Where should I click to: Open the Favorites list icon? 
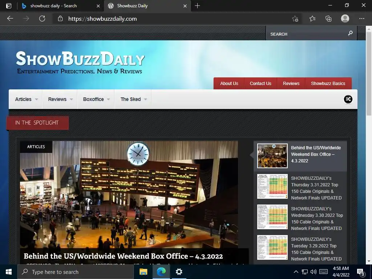point(312,19)
